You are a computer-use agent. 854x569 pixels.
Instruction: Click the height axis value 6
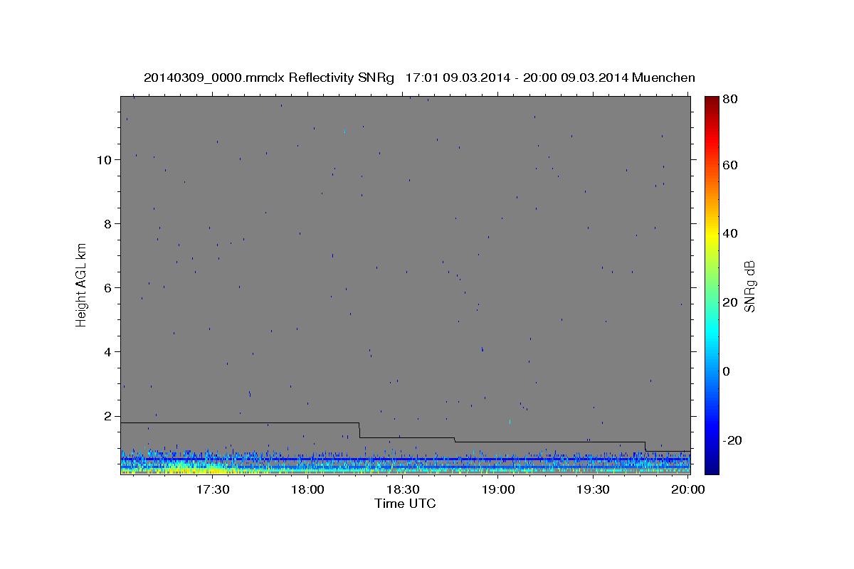(x=108, y=288)
